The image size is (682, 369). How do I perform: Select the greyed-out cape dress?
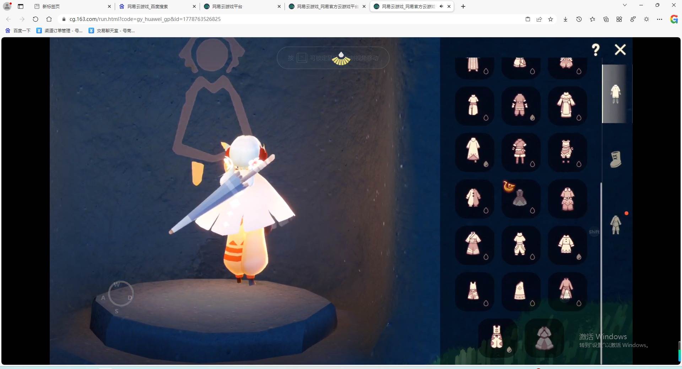[544, 338]
